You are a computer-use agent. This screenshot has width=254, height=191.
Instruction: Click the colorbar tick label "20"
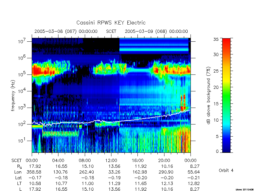click(216, 87)
